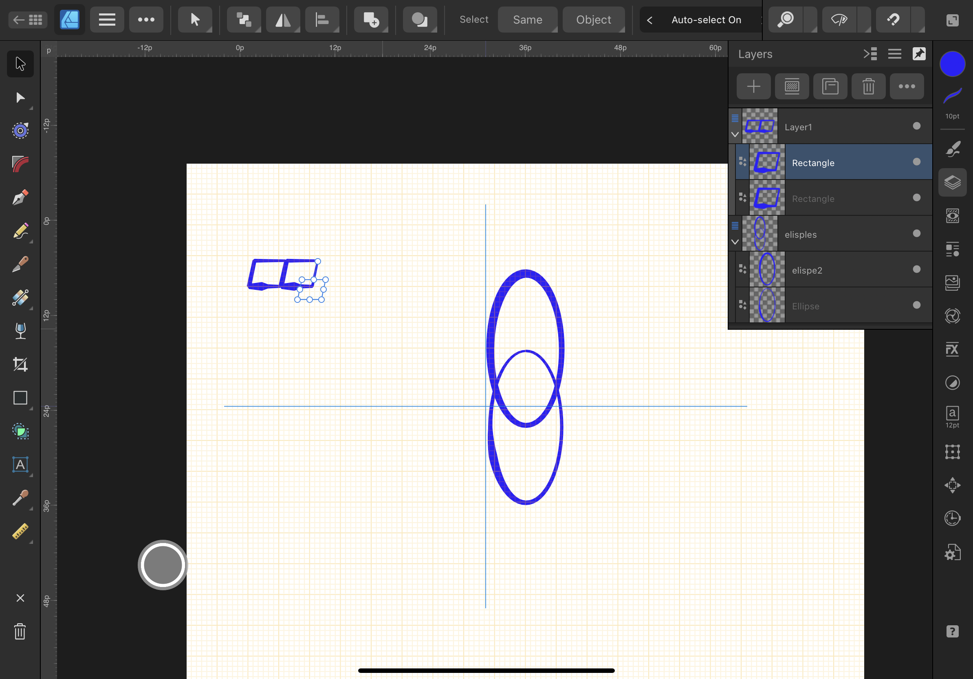Image resolution: width=973 pixels, height=679 pixels.
Task: Select the Node tool
Action: 20,98
